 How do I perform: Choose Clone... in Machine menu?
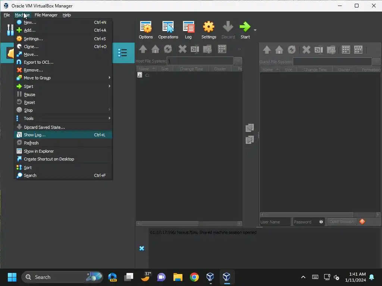(63, 47)
